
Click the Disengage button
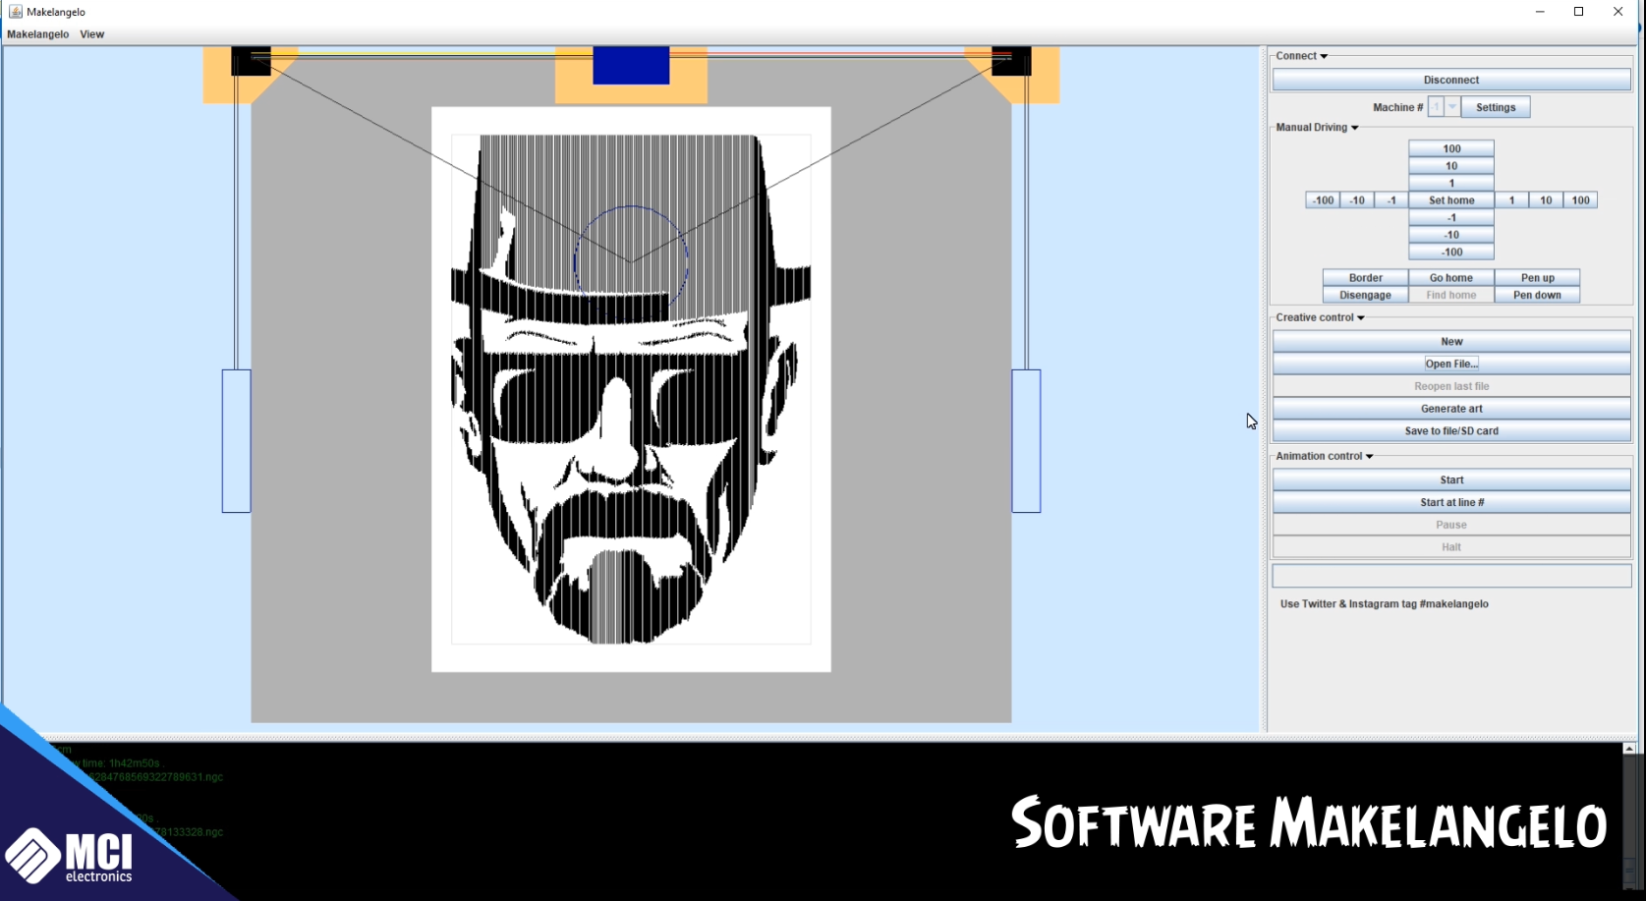pos(1365,295)
